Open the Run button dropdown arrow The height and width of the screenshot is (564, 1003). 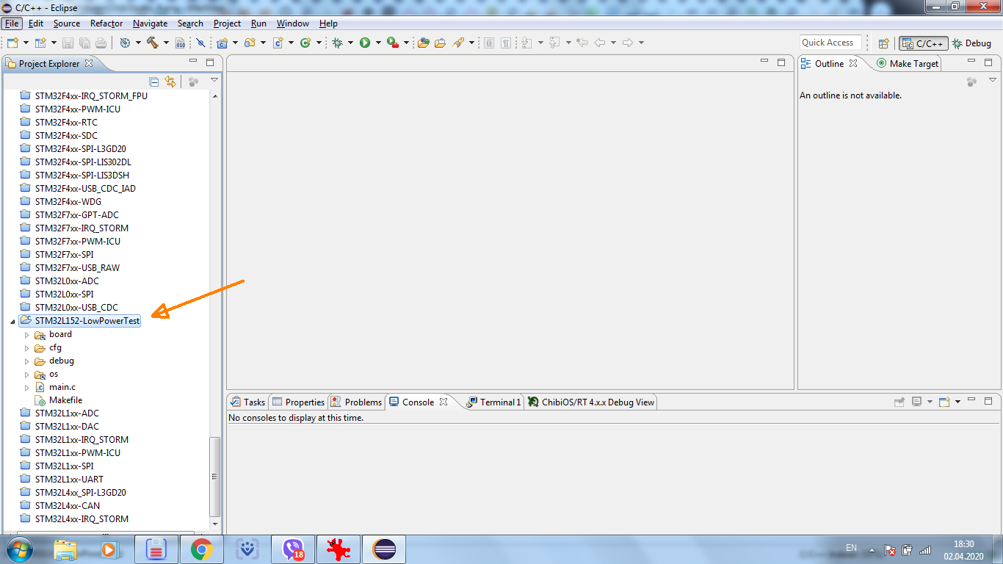(x=378, y=43)
